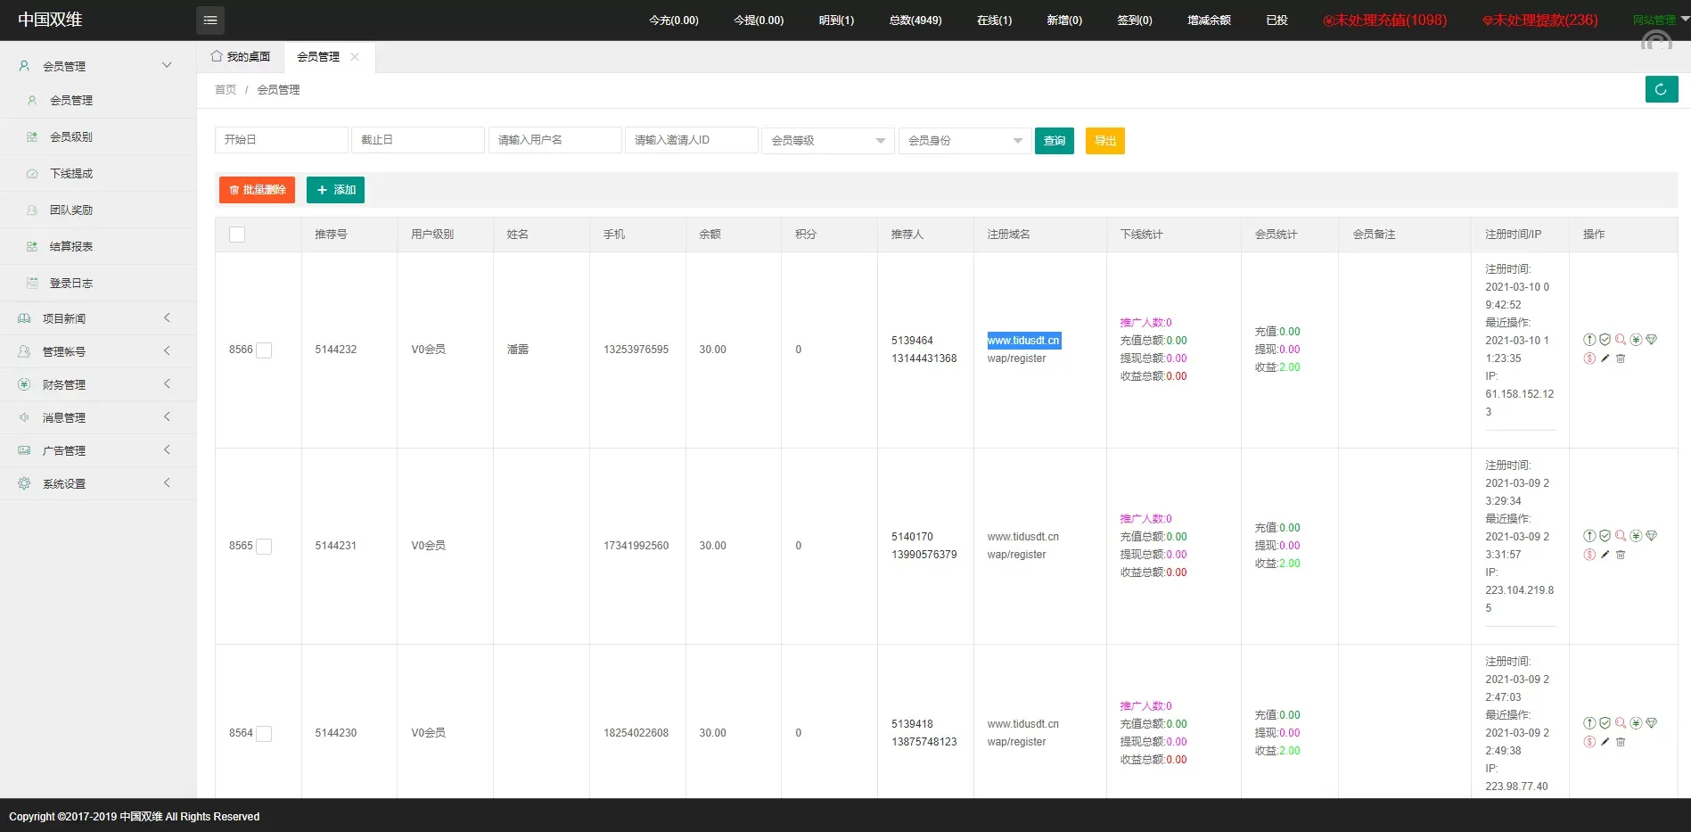1691x832 pixels.
Task: Select the checkbox for row 8565
Action: tap(264, 547)
